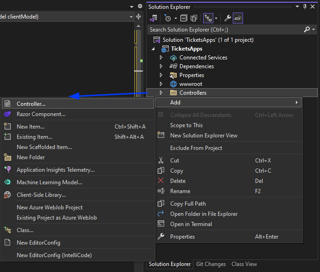Screen dimensions: 320x272
Task: Expand the wwwroot node
Action: pyautogui.click(x=161, y=84)
